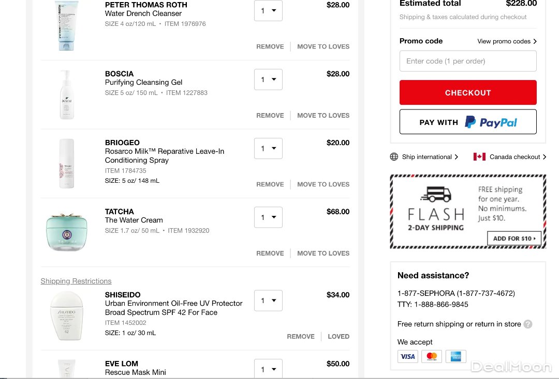The width and height of the screenshot is (559, 379).
Task: Click the American Express card icon
Action: point(455,356)
